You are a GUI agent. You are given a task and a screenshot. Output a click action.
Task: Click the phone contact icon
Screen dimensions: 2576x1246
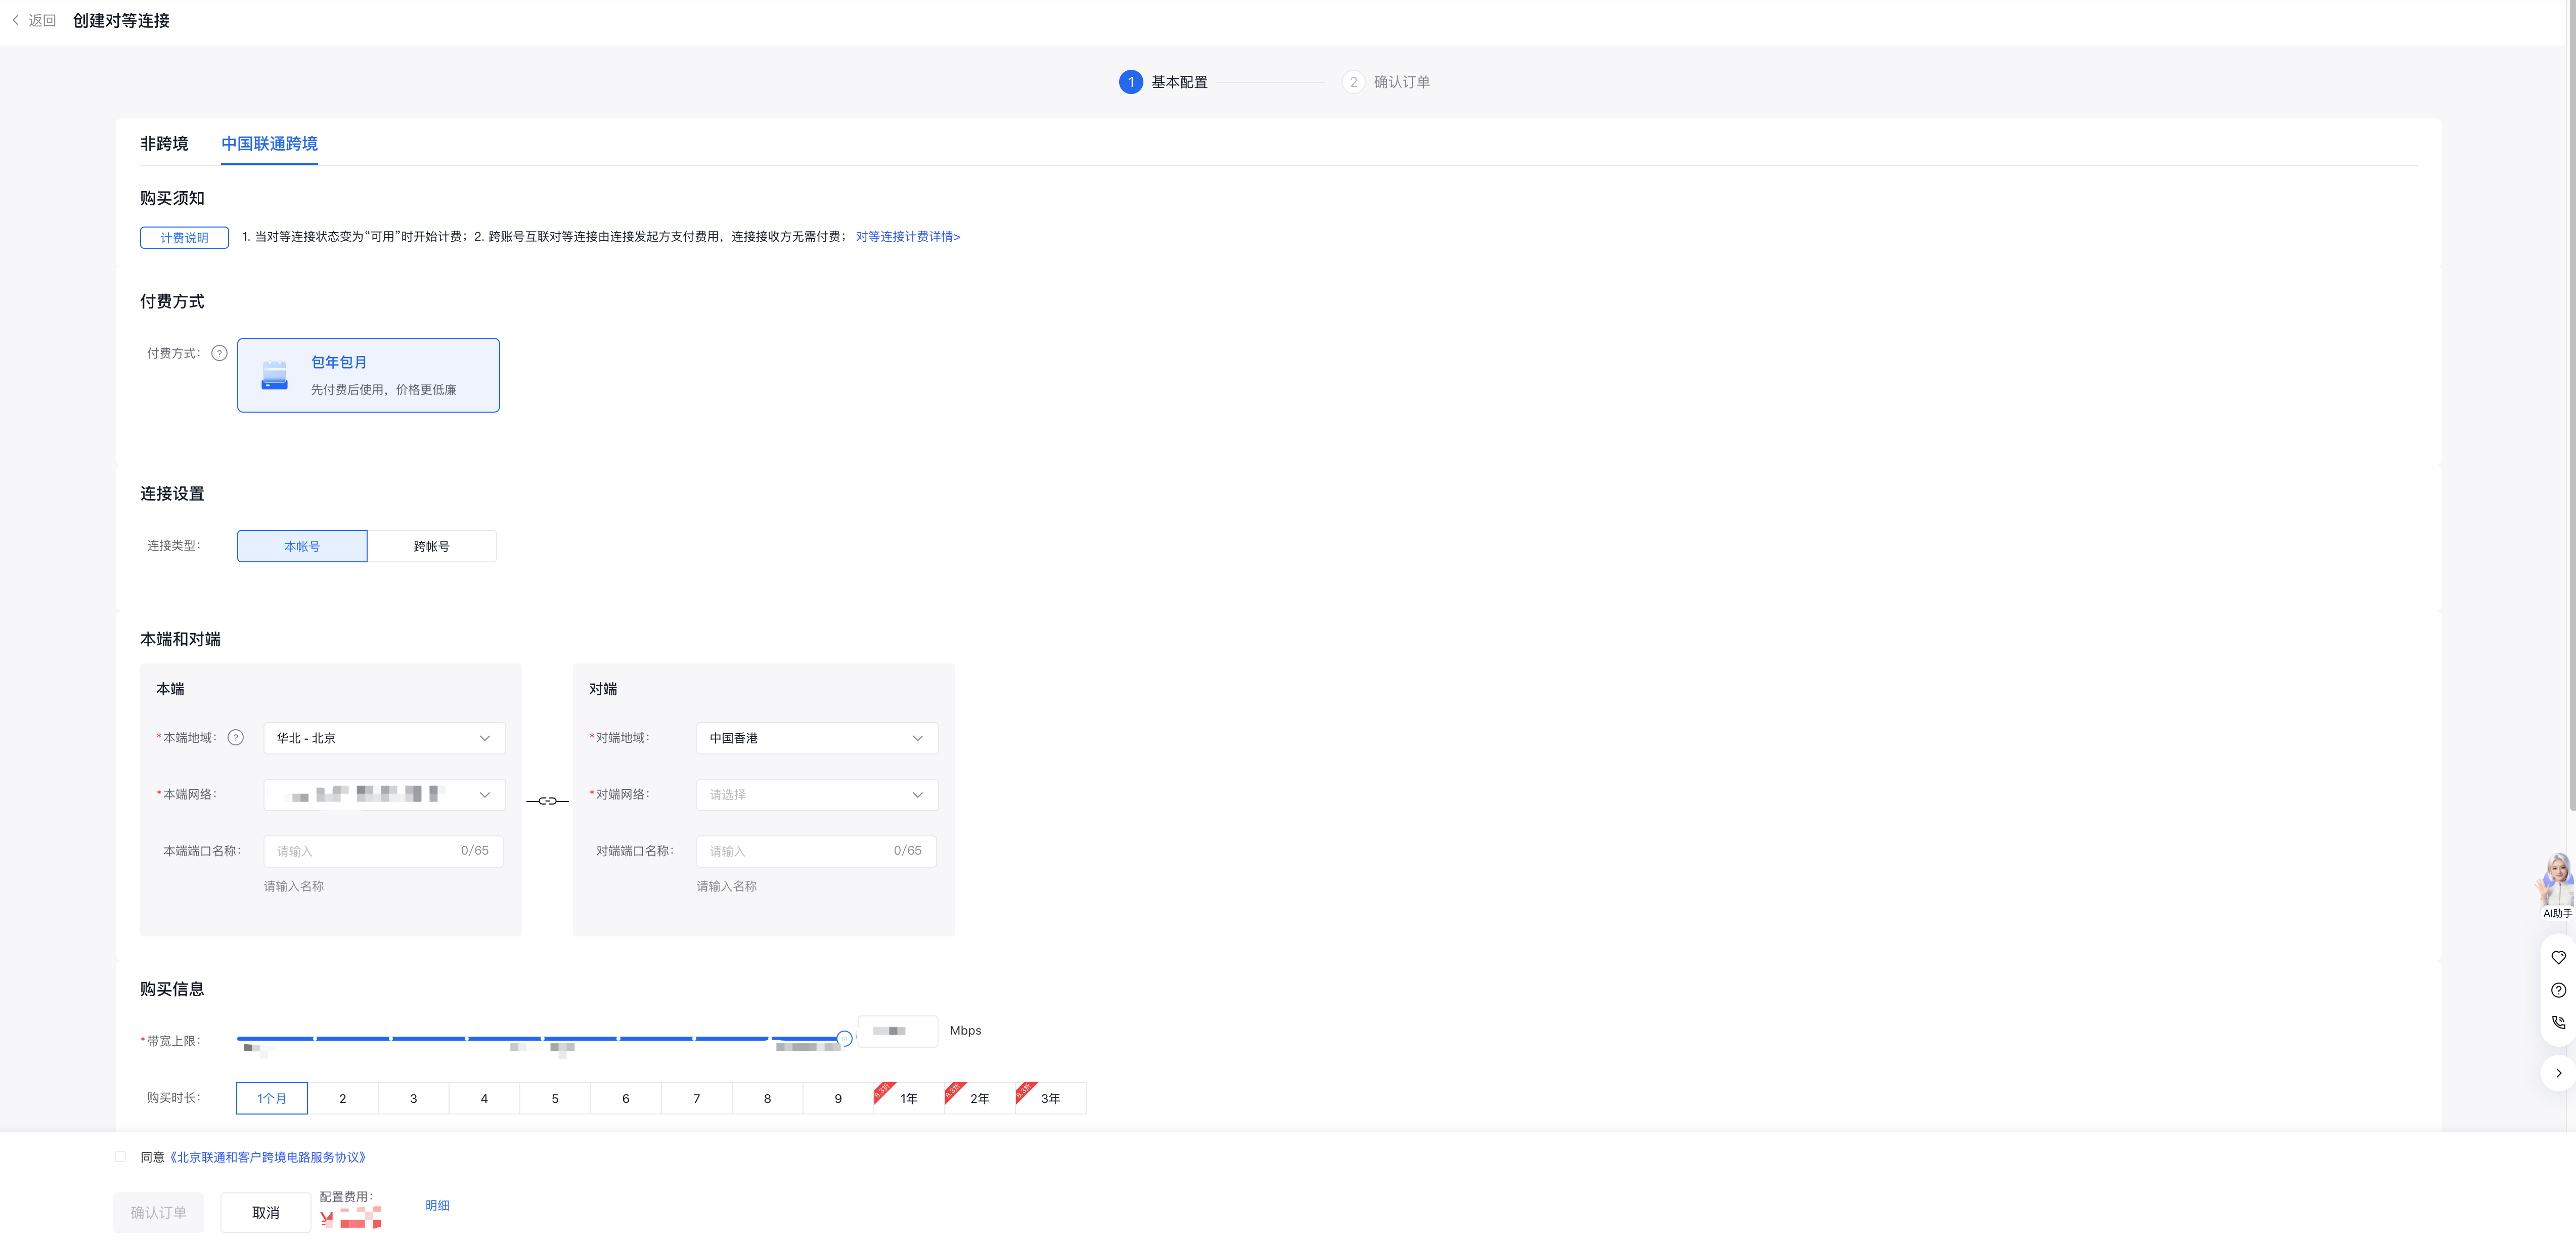(2558, 1022)
